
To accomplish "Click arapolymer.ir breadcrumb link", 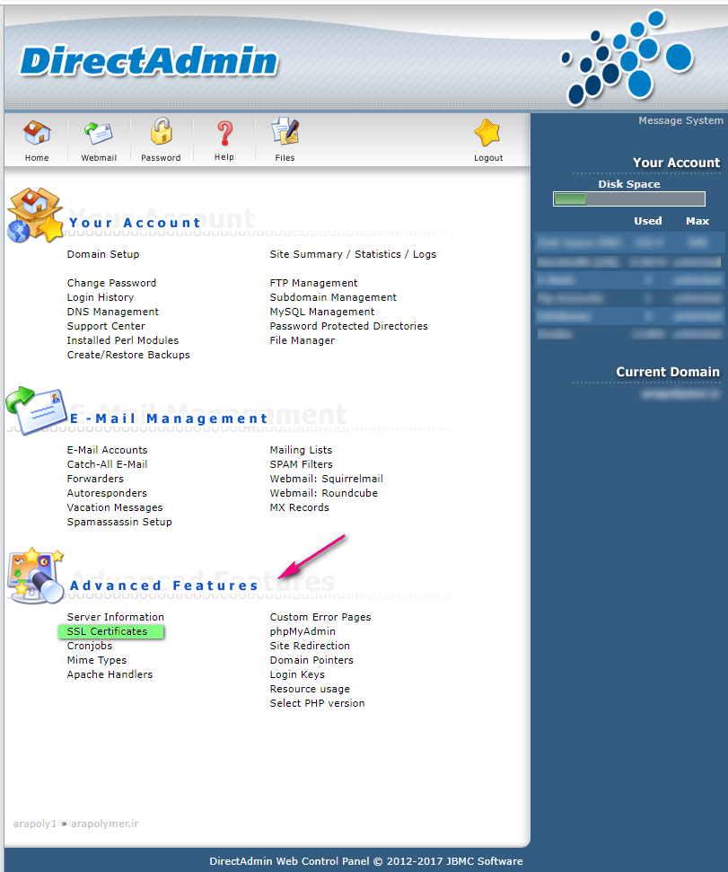I will click(104, 824).
